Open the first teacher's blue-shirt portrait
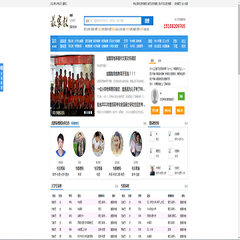 click(61, 145)
